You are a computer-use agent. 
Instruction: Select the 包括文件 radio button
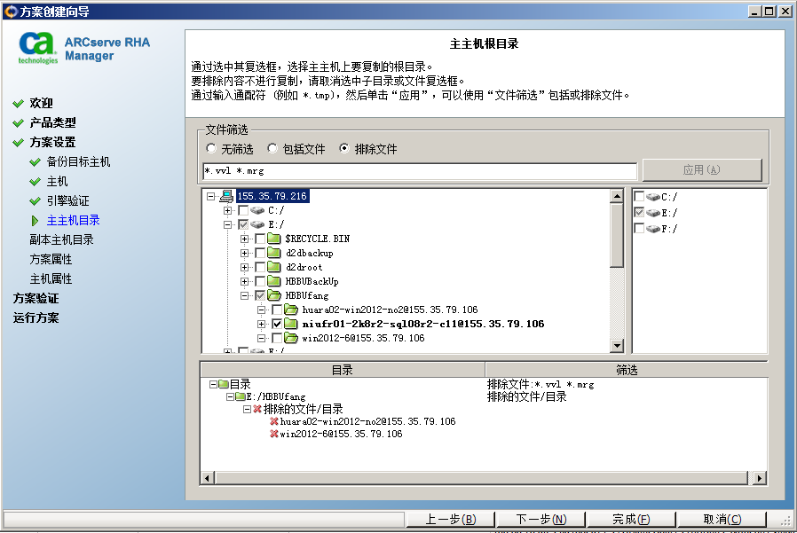pyautogui.click(x=272, y=148)
